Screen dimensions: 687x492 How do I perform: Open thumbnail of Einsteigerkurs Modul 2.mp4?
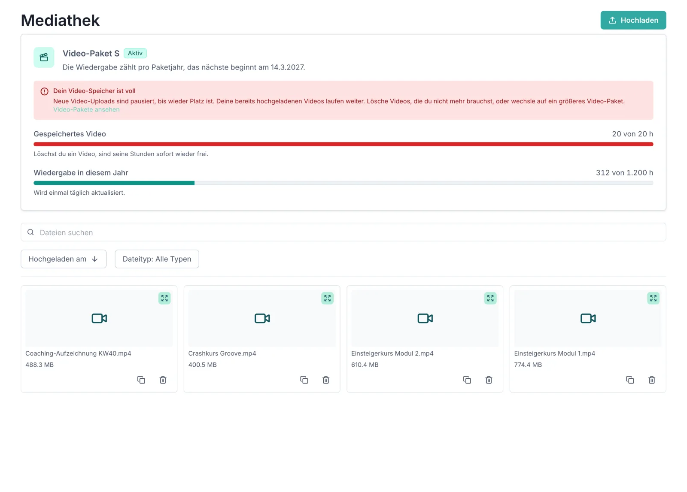pyautogui.click(x=425, y=318)
